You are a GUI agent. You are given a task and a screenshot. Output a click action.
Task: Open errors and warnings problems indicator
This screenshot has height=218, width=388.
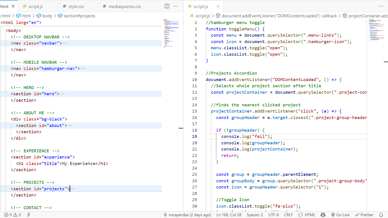tap(12, 215)
